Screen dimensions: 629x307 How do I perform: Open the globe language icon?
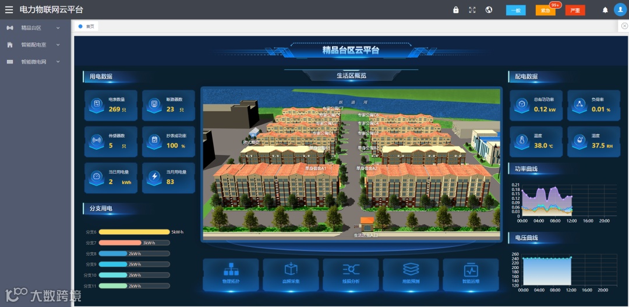pyautogui.click(x=489, y=10)
